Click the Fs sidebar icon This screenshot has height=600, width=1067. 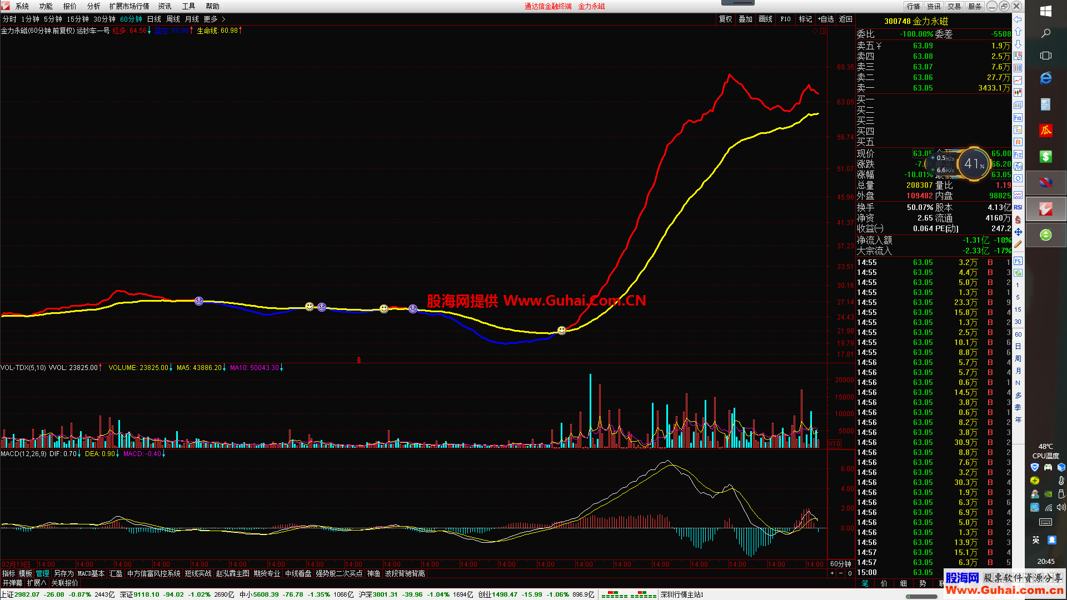coord(1018,261)
